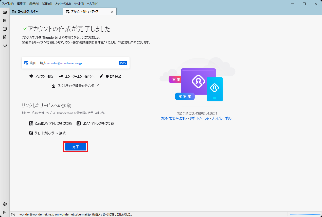Open the Tasks sidebar icon

tap(5, 37)
